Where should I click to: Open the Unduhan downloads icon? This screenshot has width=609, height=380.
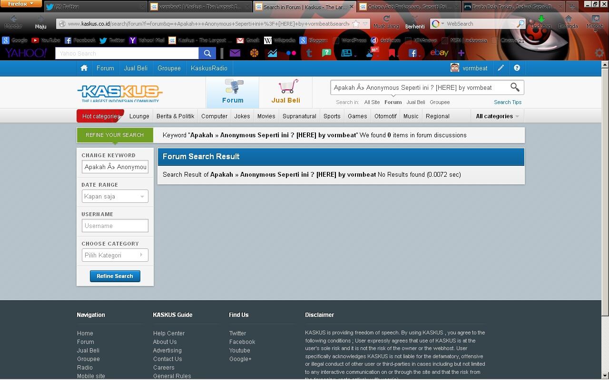point(541,22)
